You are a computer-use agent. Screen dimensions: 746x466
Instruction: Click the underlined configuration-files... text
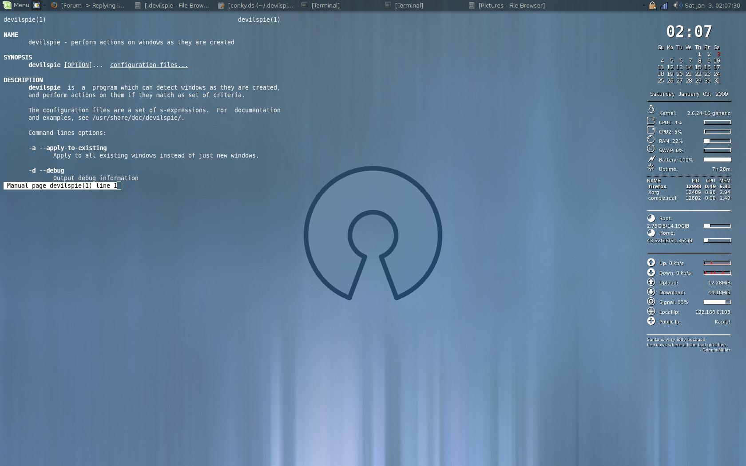pos(149,65)
